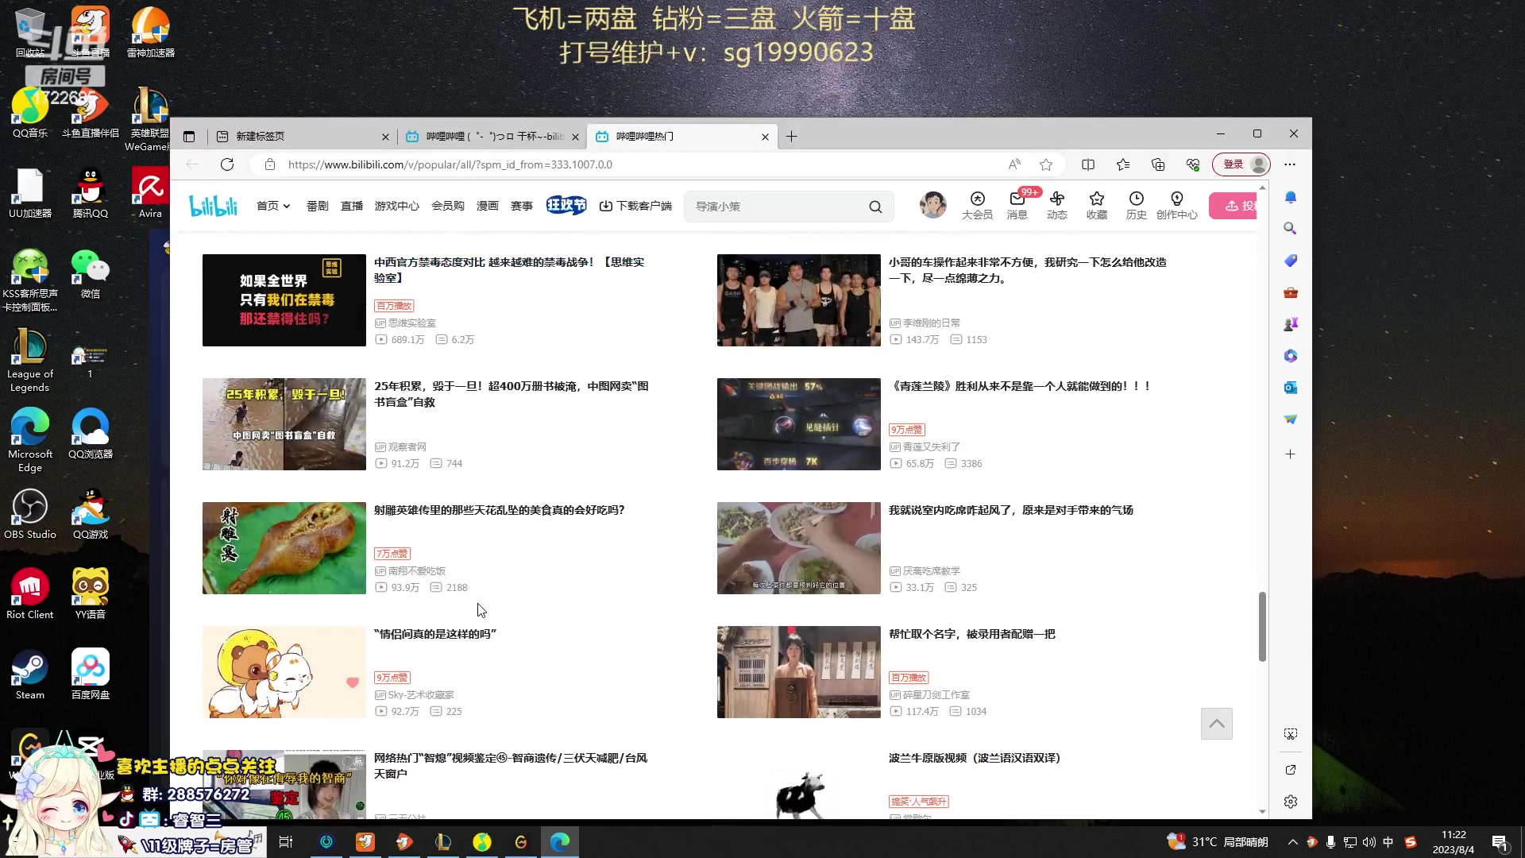Open 腾讯QQ desktop icon

tap(91, 193)
